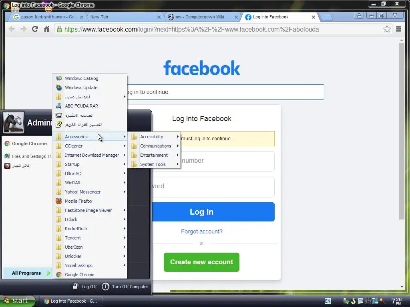The image size is (410, 307).
Task: Expand the Yahoo! Messenger folder
Action: (x=90, y=192)
